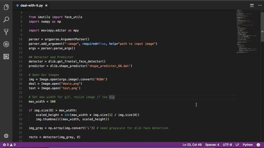Click line number 23 in gutter

pyautogui.click(x=20, y=97)
